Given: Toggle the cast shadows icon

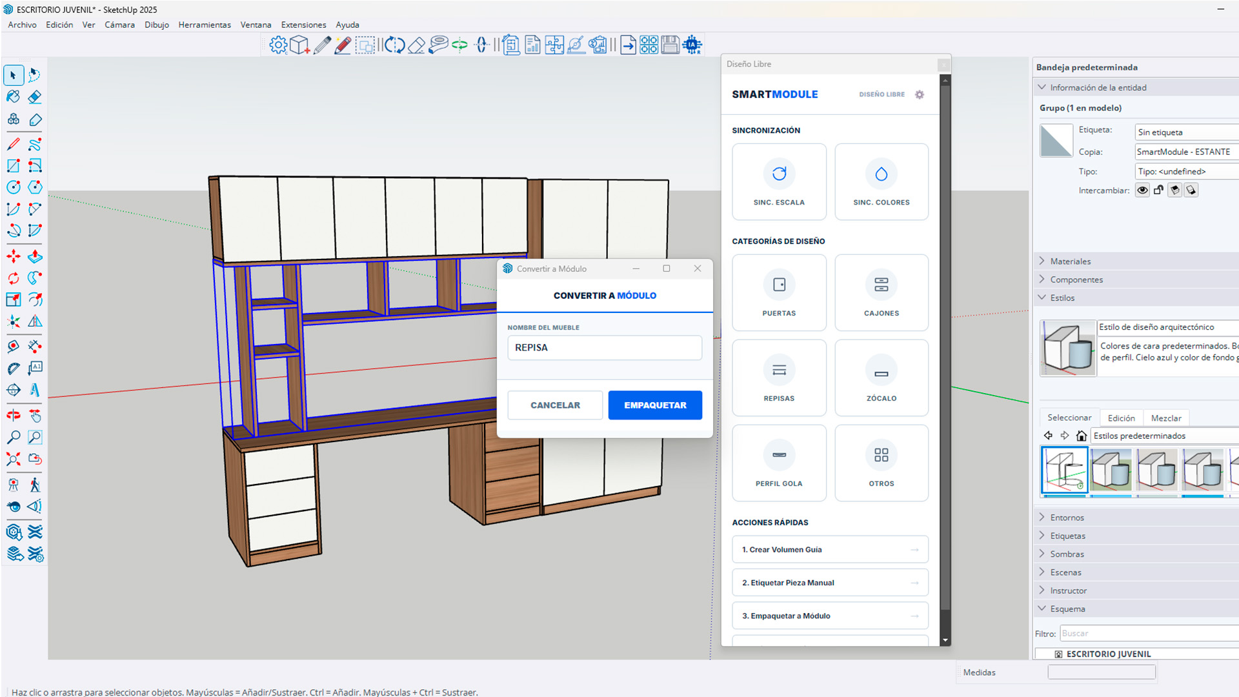Looking at the screenshot, I should (1191, 190).
